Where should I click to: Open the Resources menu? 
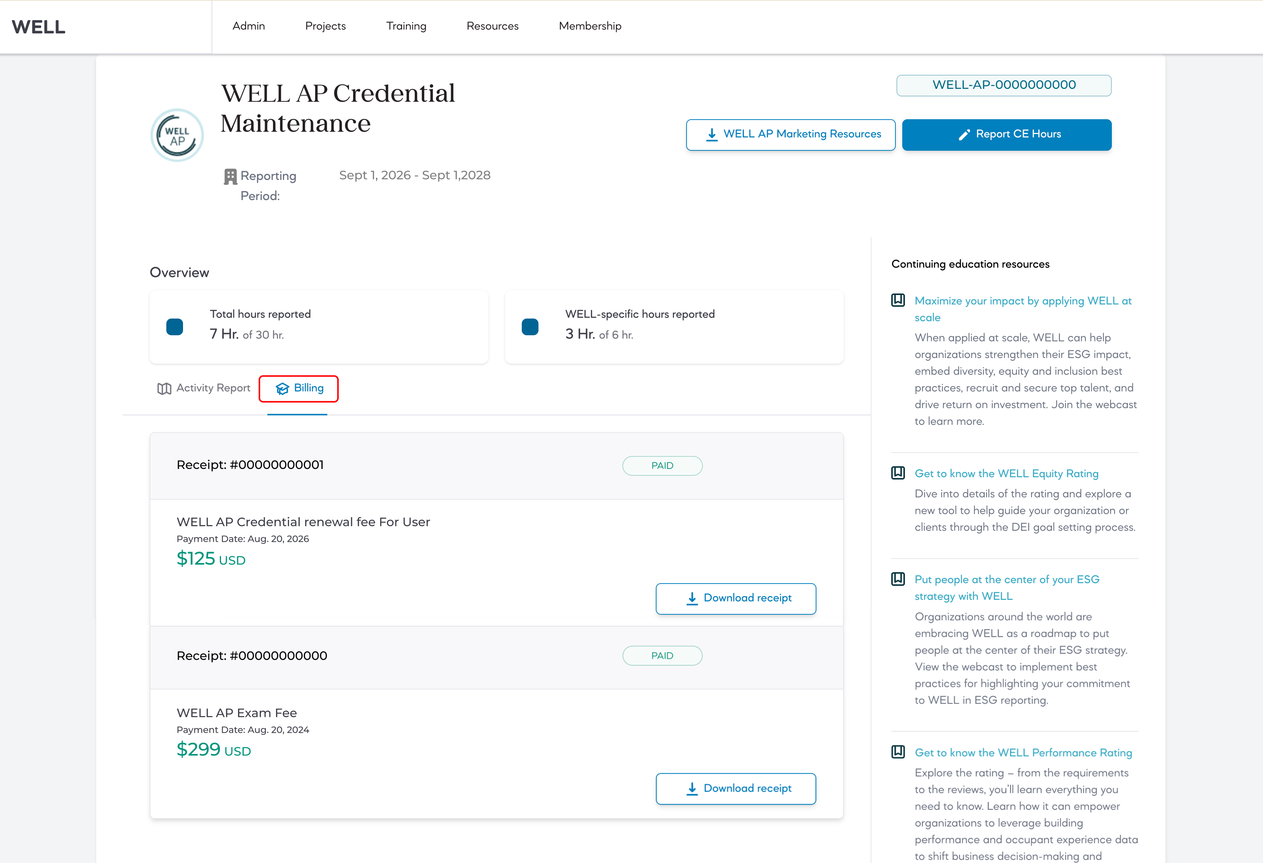point(493,26)
